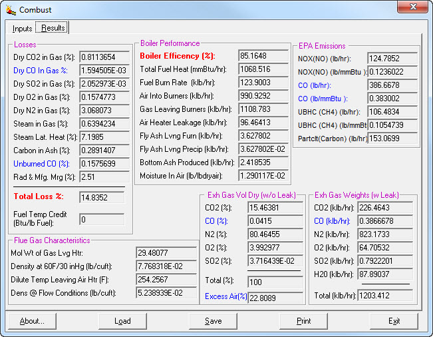The width and height of the screenshot is (433, 337).
Task: Click the Dry CO2 in Gas value
Action: click(104, 57)
